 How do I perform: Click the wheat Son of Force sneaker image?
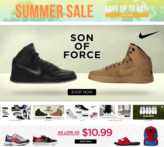(x=121, y=63)
